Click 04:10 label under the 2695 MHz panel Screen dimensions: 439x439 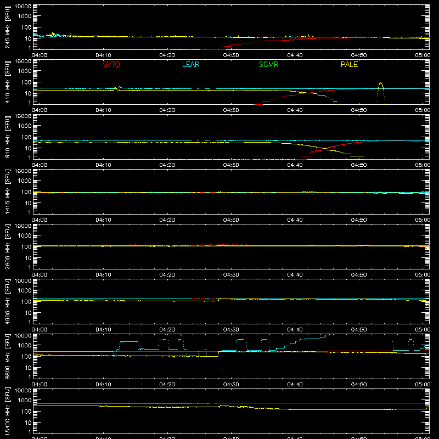103,275
